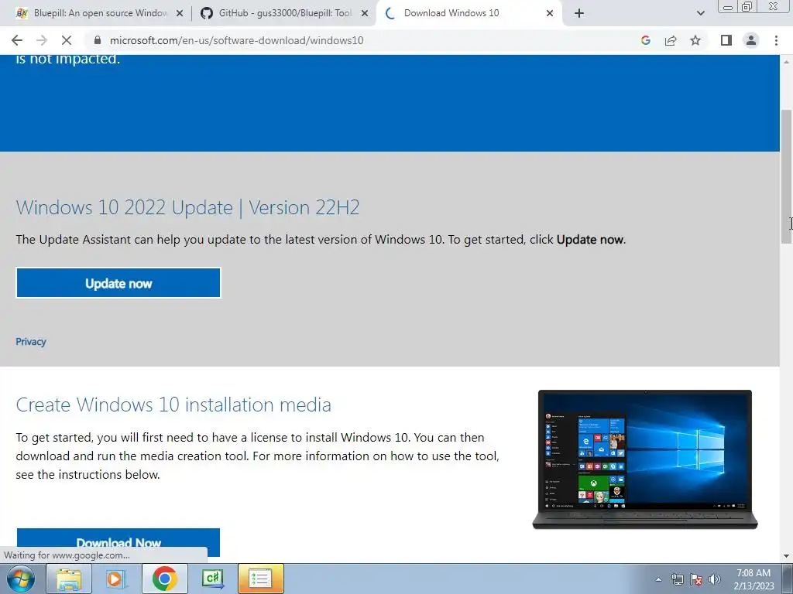Click the forward navigation arrow
The height and width of the screenshot is (594, 793).
point(42,40)
